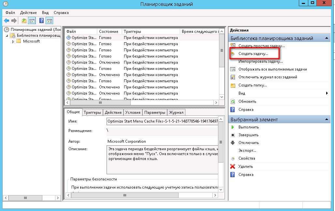Sort task list by Состояние column header
The height and width of the screenshot is (211, 335).
(109, 32)
